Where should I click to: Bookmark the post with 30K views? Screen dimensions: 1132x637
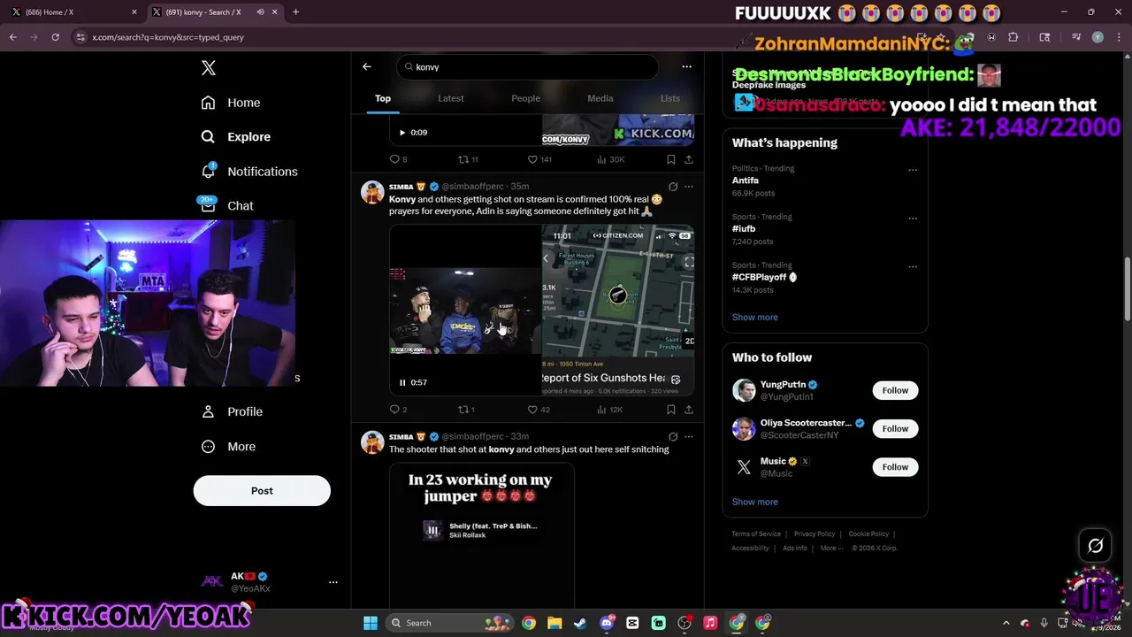coord(671,159)
